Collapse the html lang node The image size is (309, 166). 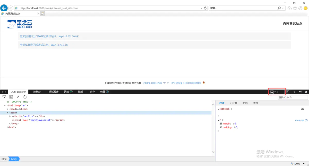(5, 105)
